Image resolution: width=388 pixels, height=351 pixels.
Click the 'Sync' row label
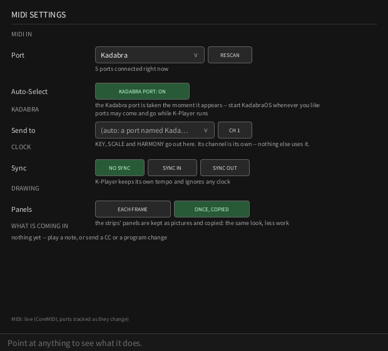pos(19,168)
